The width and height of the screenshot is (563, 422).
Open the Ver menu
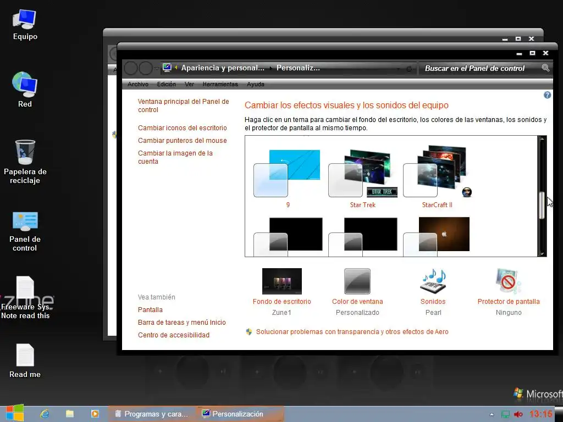(189, 84)
